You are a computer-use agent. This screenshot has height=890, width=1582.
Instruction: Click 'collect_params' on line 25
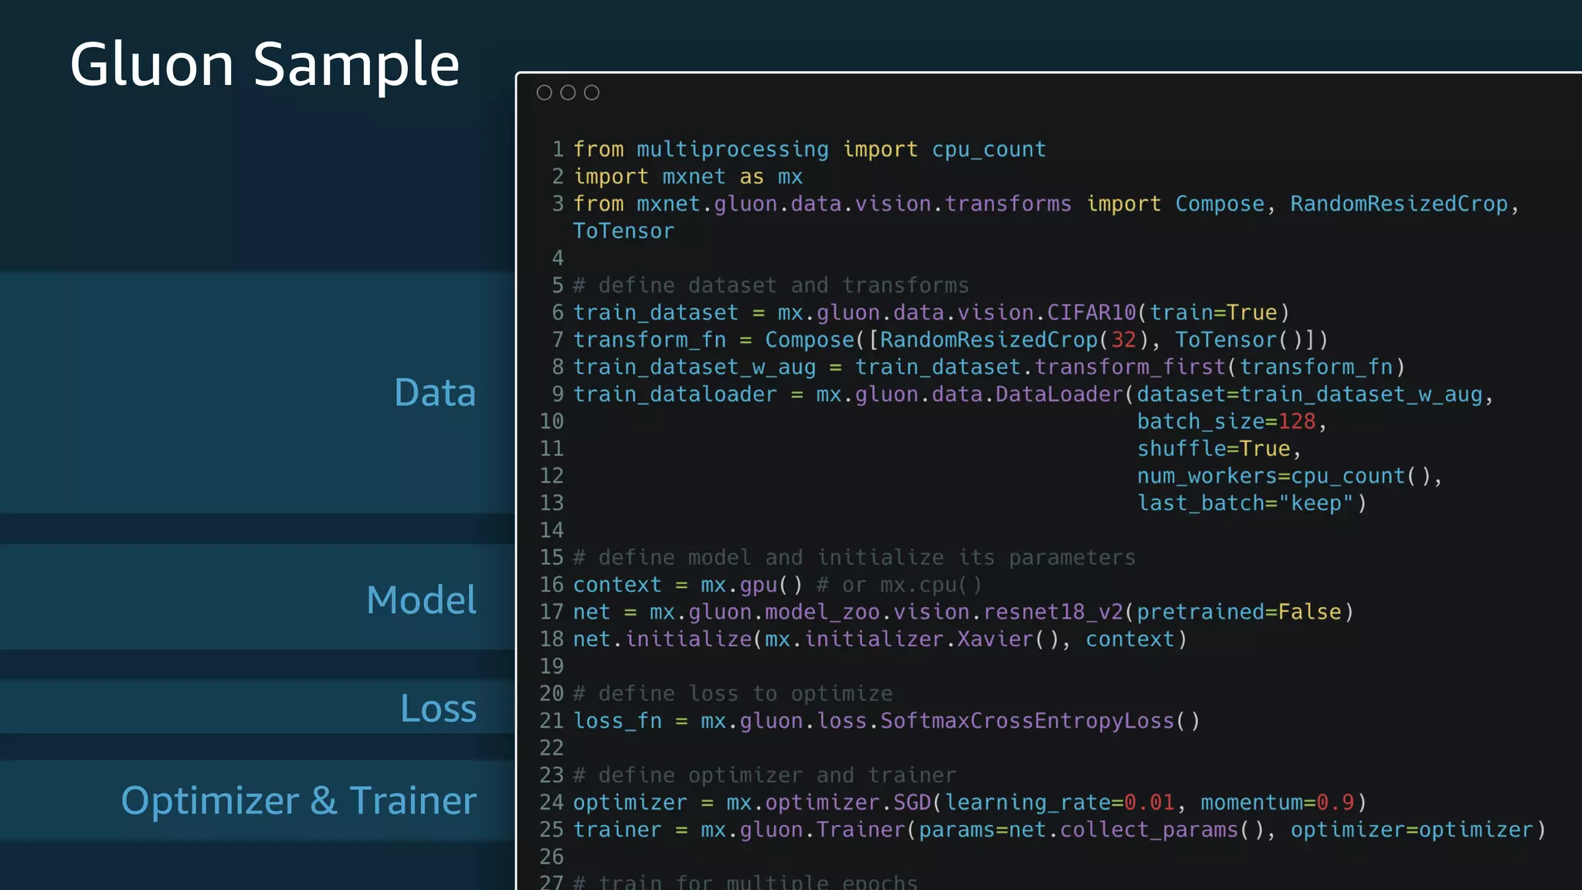coord(1149,830)
